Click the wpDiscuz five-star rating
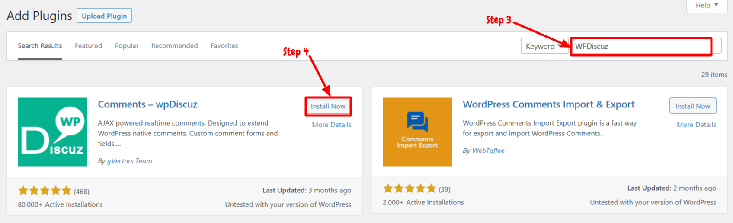The width and height of the screenshot is (733, 223). click(x=45, y=191)
